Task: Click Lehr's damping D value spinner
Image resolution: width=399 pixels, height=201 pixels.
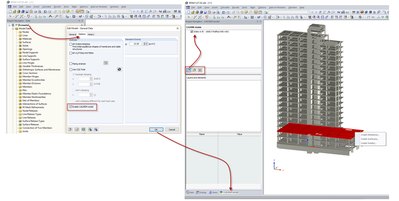Action: point(91,95)
